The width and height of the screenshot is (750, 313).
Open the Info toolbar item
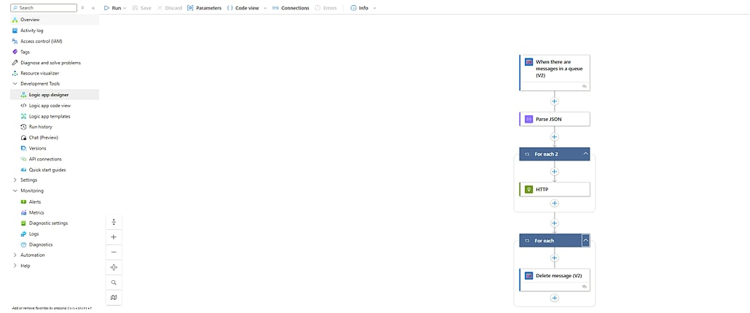tap(360, 8)
